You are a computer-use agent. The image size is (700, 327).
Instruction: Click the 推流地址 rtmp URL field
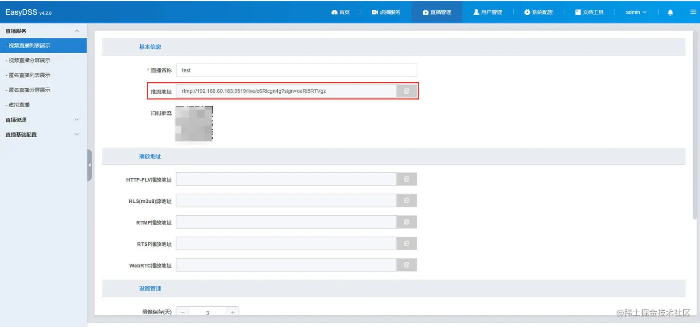286,91
